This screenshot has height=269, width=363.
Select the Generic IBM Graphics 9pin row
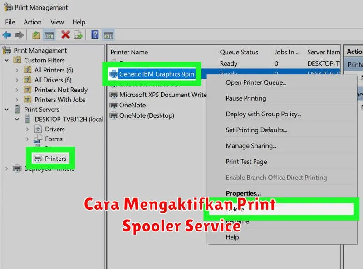pos(157,74)
